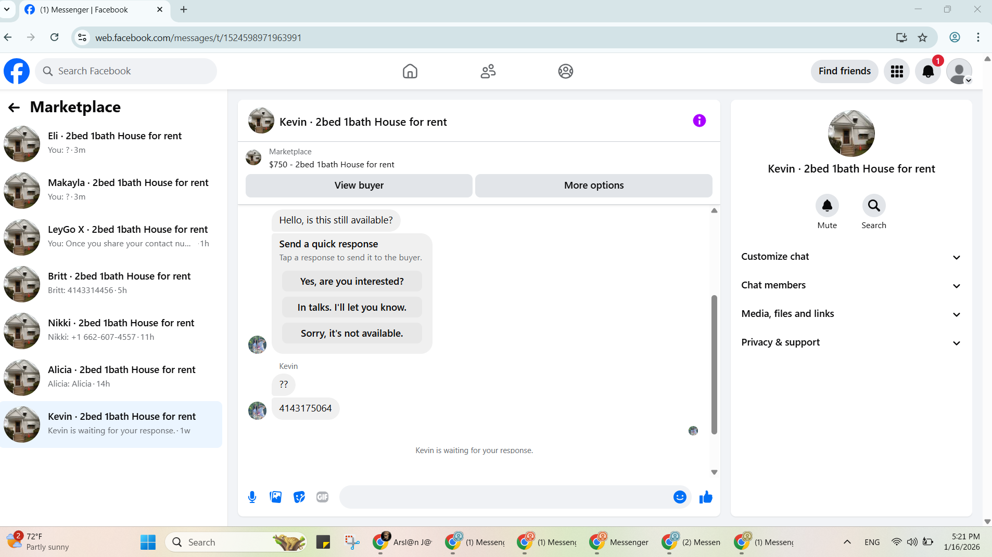Open Chrome three-dot menu

(x=978, y=37)
